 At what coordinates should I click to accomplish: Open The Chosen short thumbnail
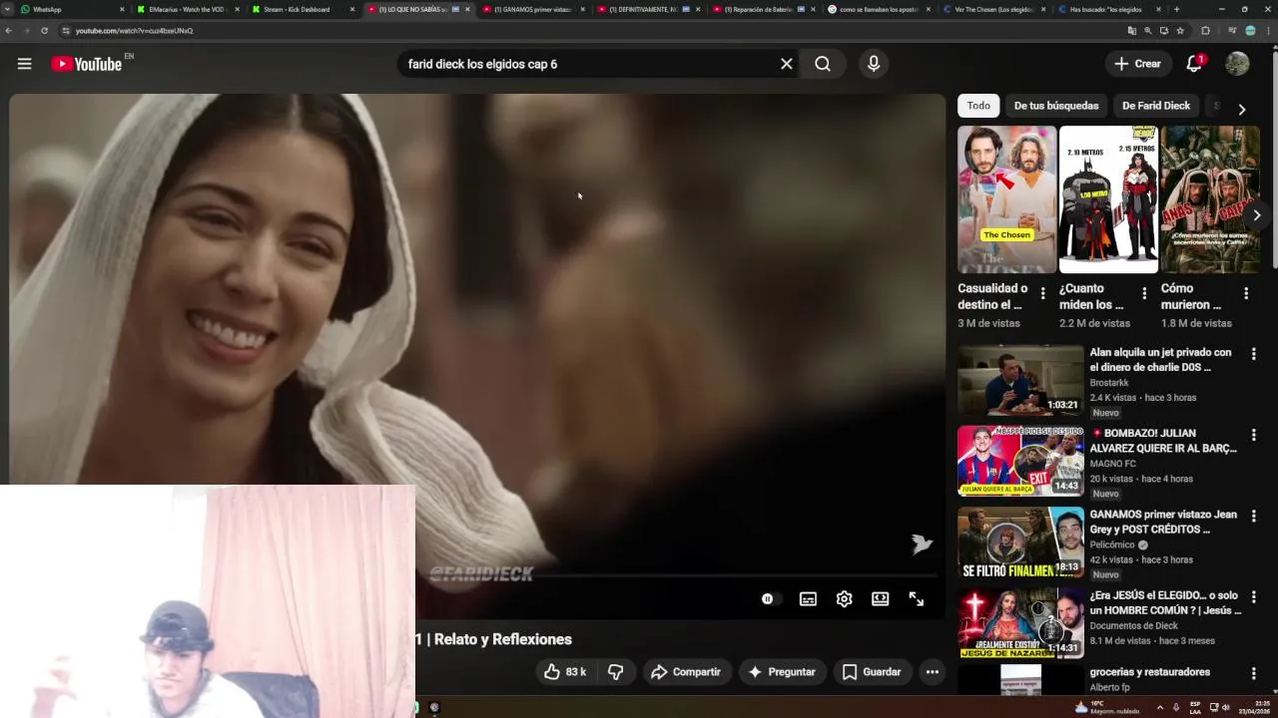click(x=1006, y=199)
